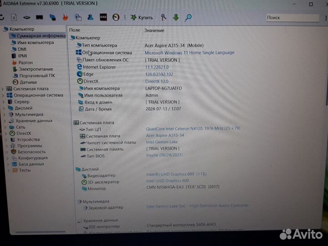Screen dimensions: 328x246
Task: Open the DirectX 12.0 link
Action: click(157, 82)
